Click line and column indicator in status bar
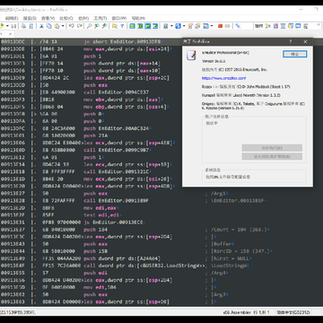Image resolution: width=323 pixels, height=323 pixels. pos(262,312)
